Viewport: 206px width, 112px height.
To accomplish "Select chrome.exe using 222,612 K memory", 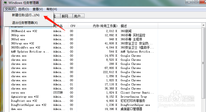I will [84, 72].
